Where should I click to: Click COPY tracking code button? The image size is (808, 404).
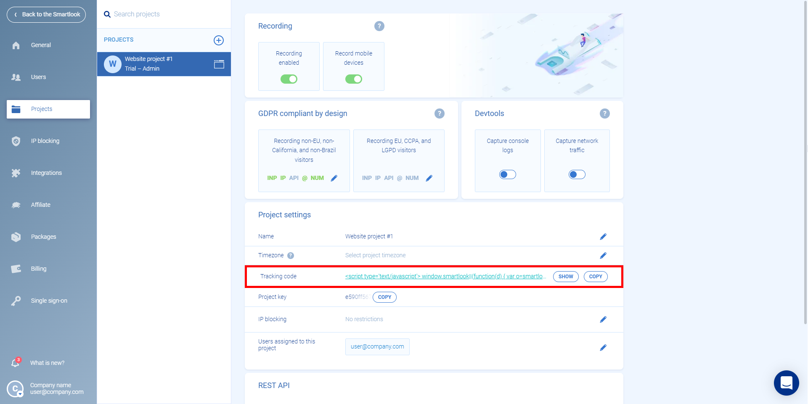tap(596, 277)
